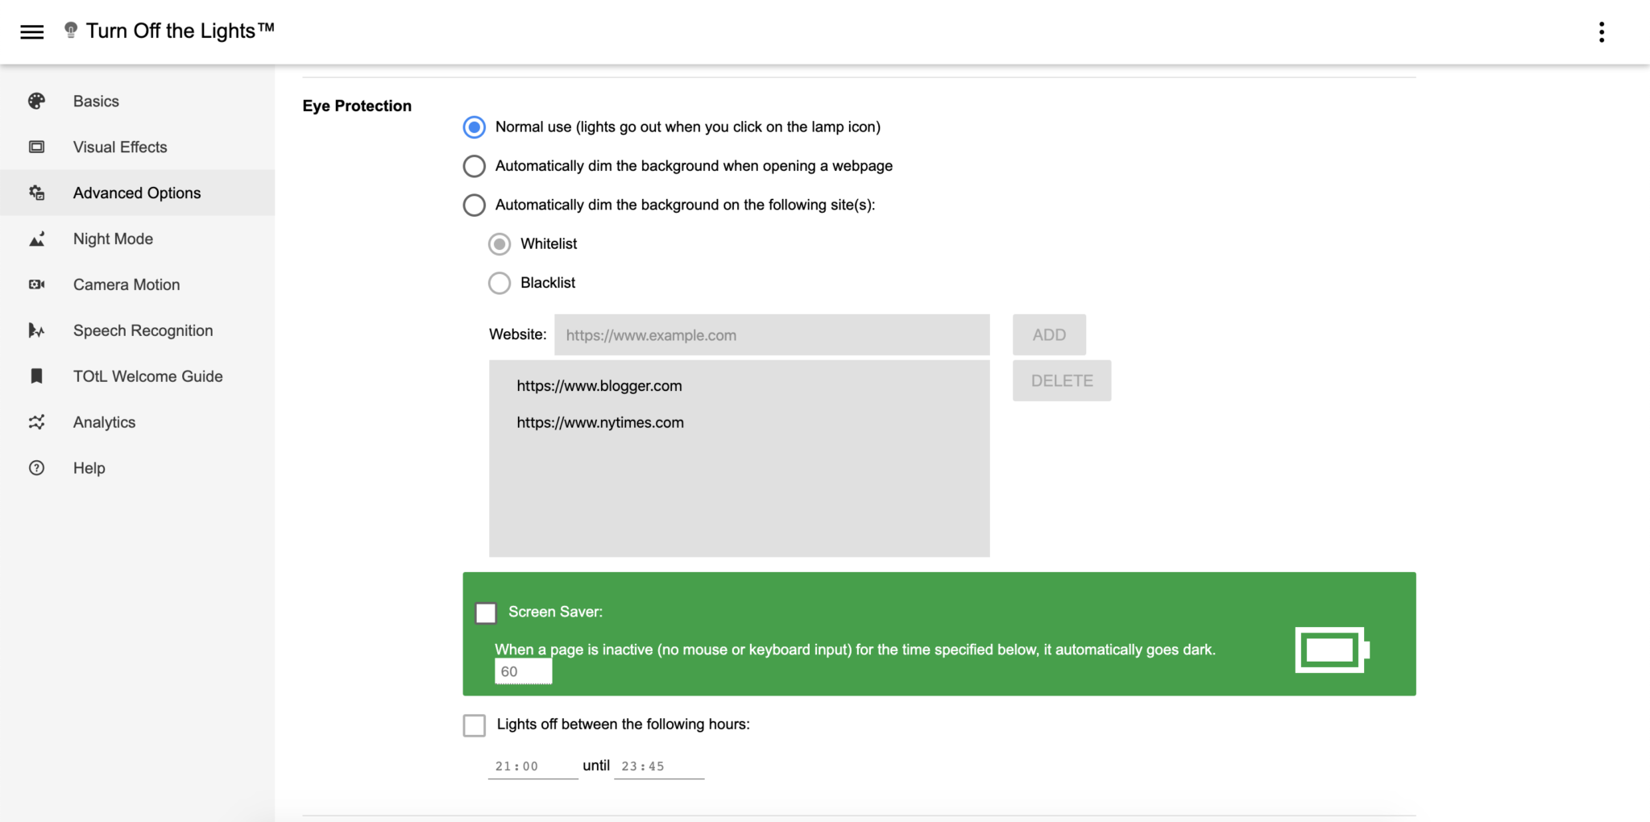The height and width of the screenshot is (822, 1650).
Task: Click the Turn Off the Lights title
Action: click(180, 31)
